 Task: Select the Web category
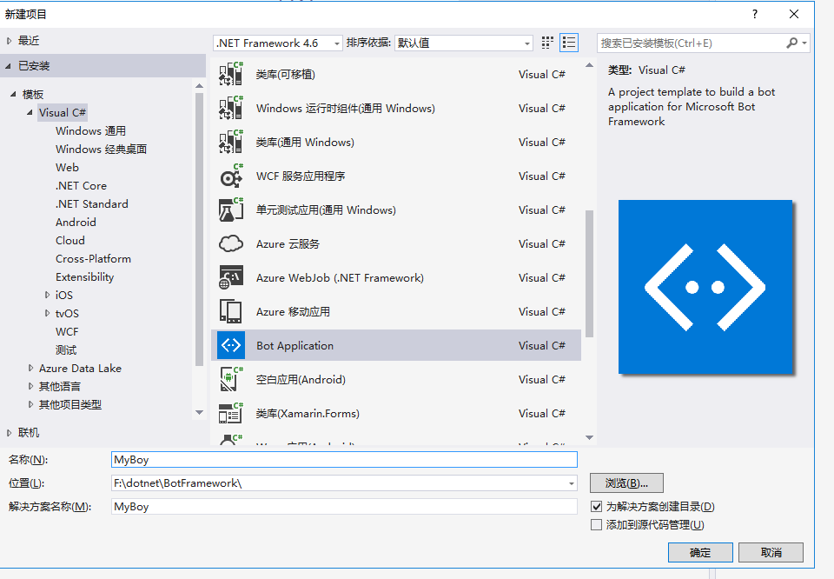pyautogui.click(x=67, y=167)
